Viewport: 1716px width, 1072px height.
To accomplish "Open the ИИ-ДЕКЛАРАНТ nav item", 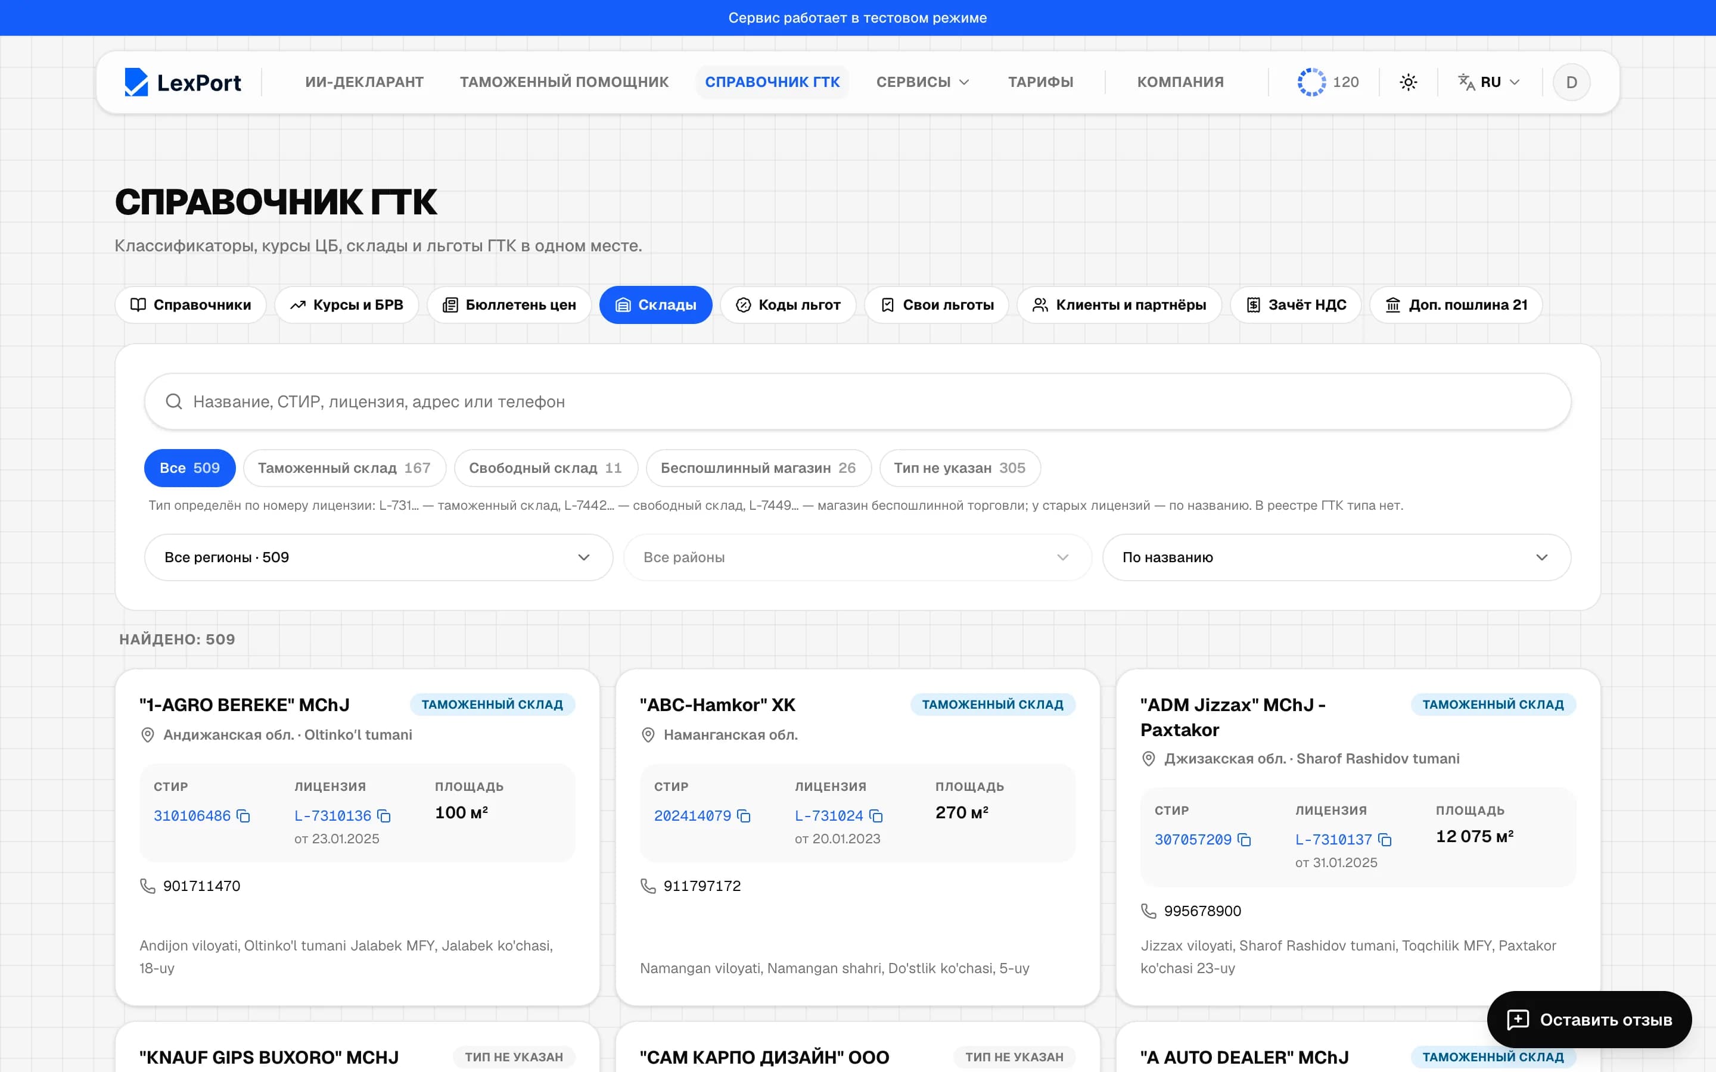I will (365, 82).
